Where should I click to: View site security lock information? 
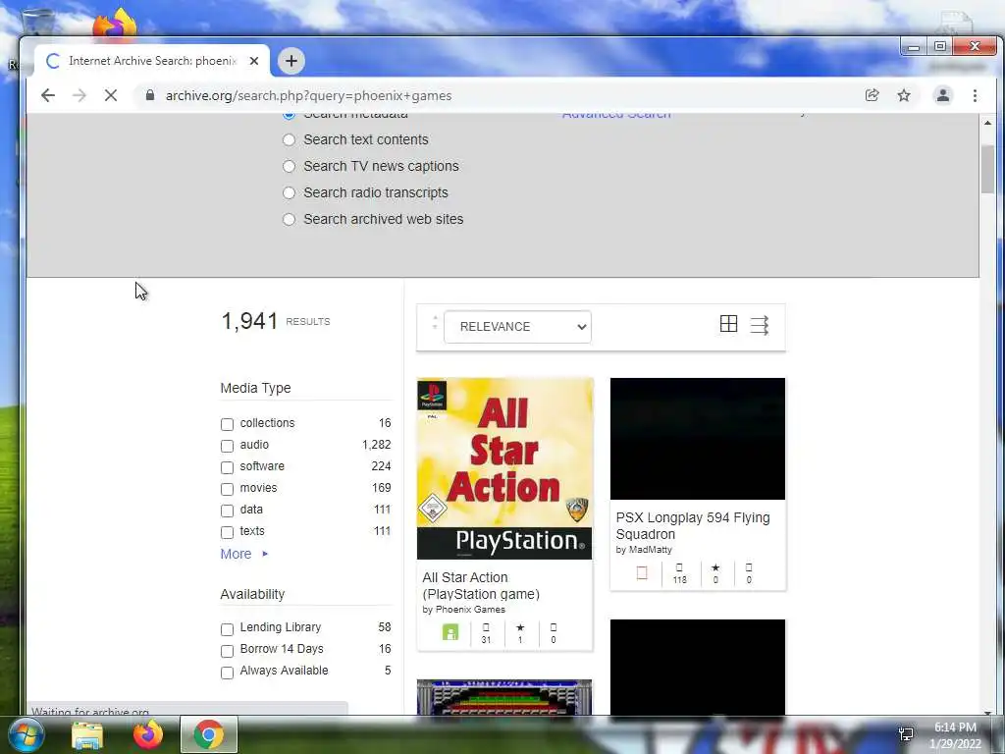(x=150, y=95)
